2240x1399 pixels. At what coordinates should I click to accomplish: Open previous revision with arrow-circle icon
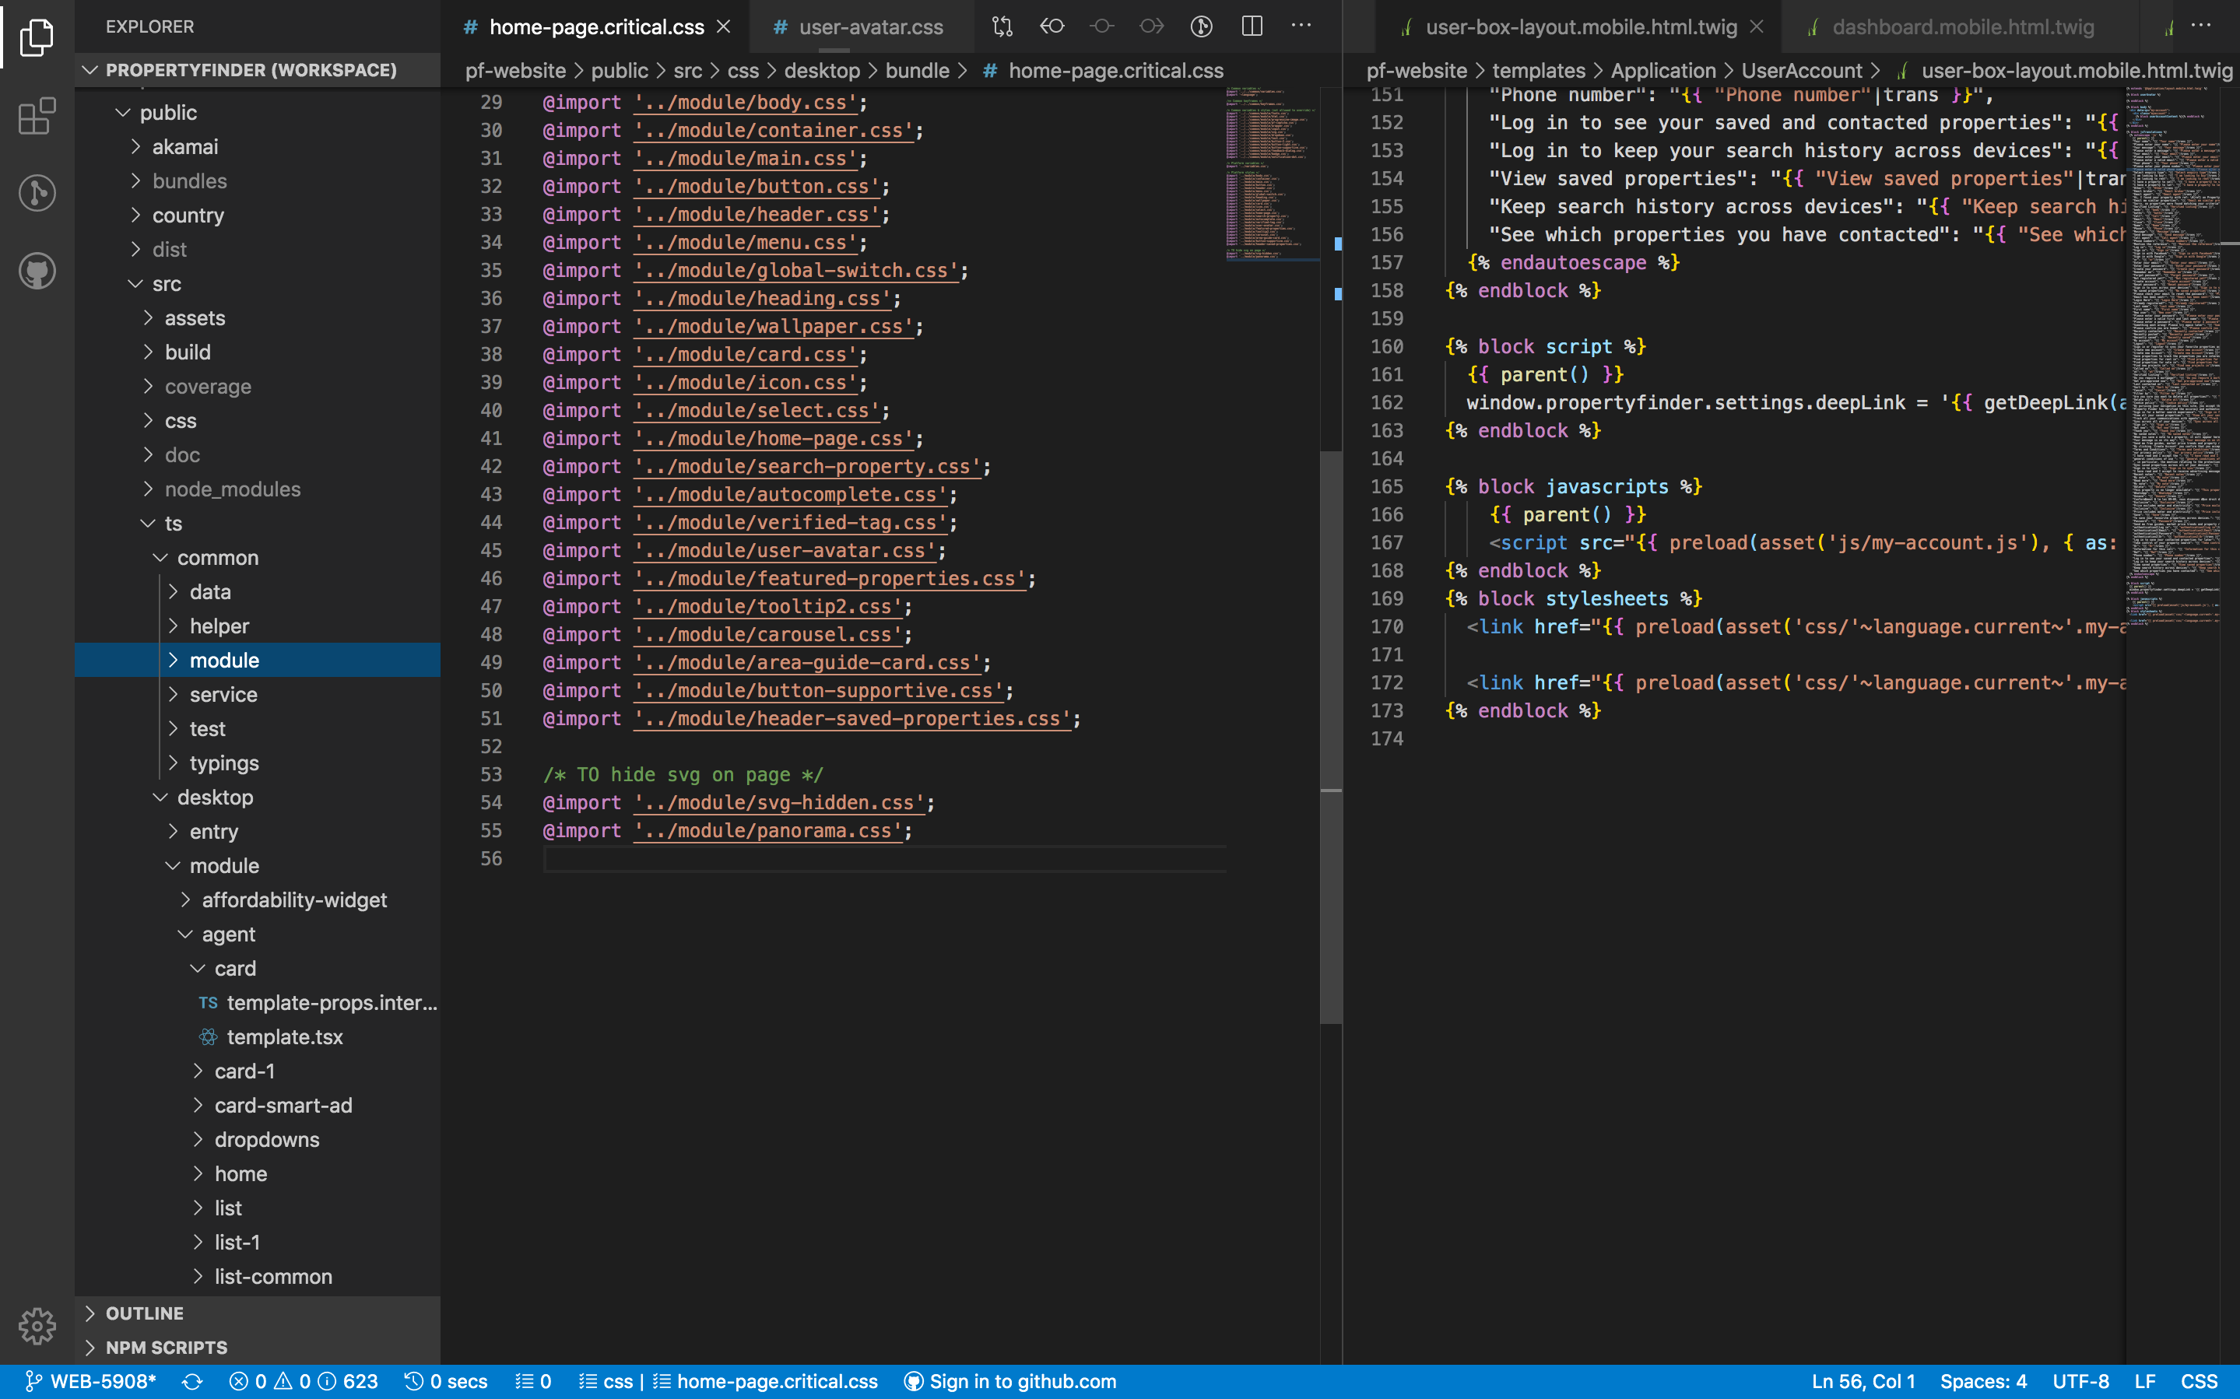click(x=1052, y=26)
